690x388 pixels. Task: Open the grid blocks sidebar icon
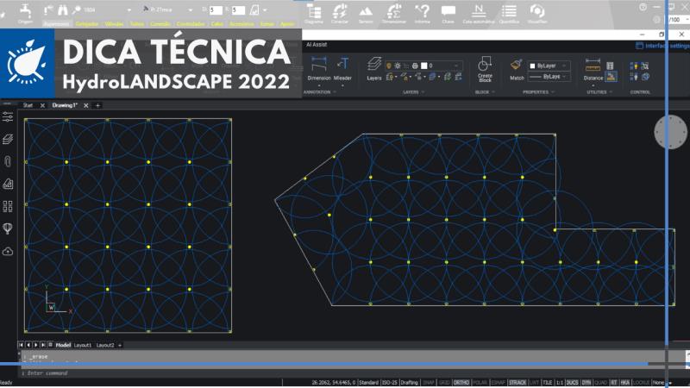click(x=8, y=206)
